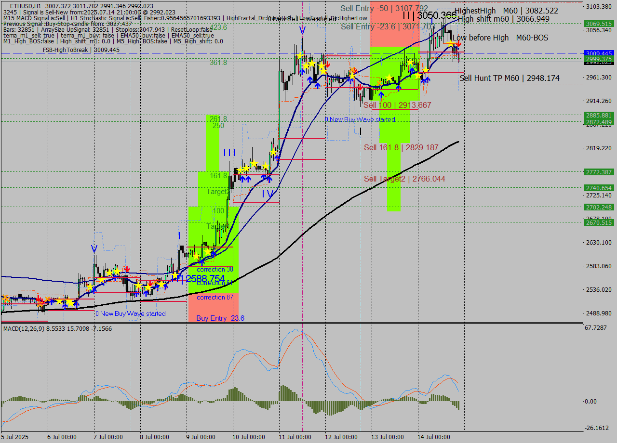Viewport: 617px width, 443px height.
Task: Click the blue III wave marker showing 3050.366
Action: coord(409,15)
